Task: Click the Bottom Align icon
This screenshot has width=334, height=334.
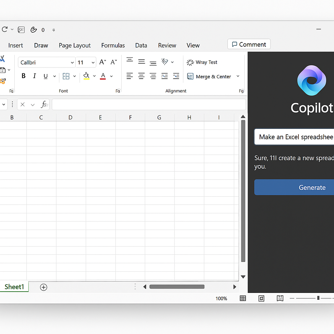Action: coord(153,63)
